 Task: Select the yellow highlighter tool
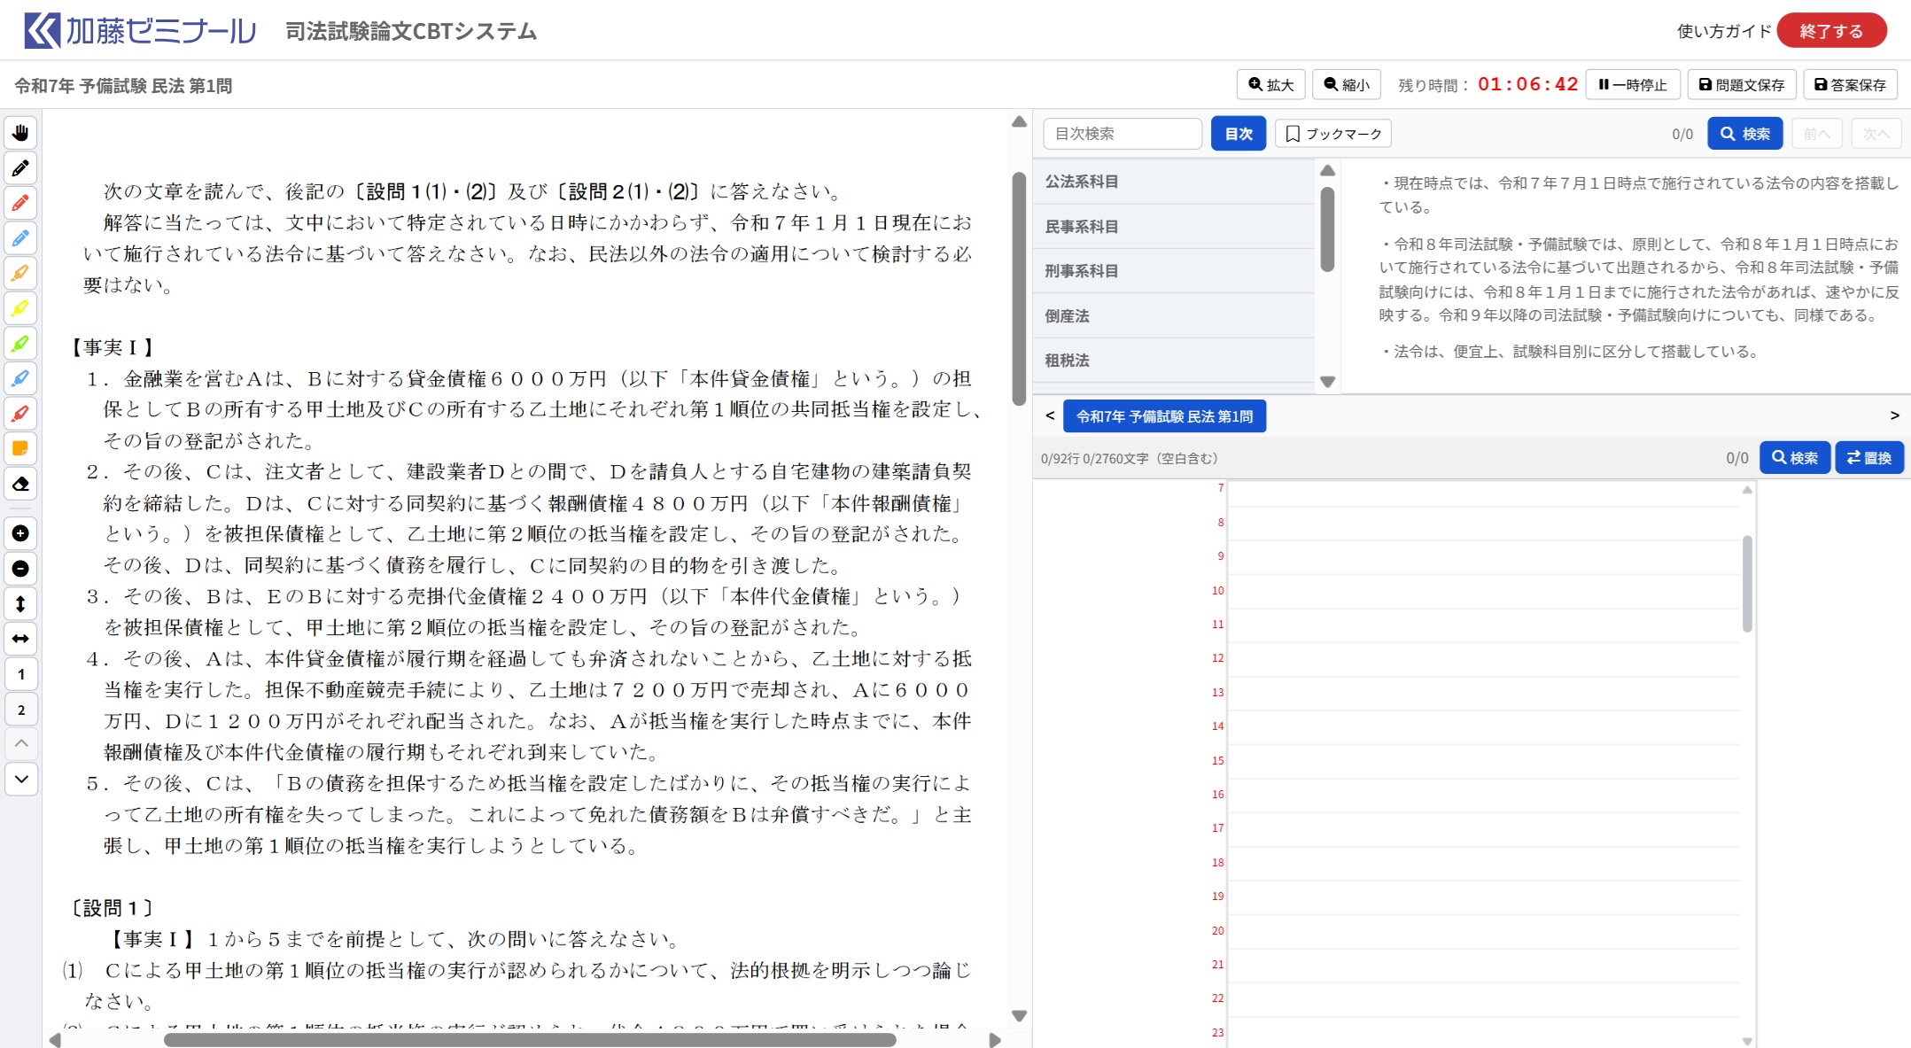click(x=20, y=309)
